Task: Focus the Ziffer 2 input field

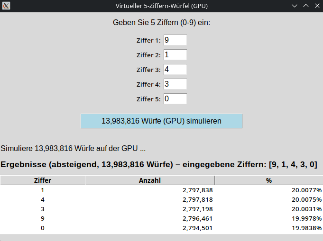Action: [x=175, y=55]
